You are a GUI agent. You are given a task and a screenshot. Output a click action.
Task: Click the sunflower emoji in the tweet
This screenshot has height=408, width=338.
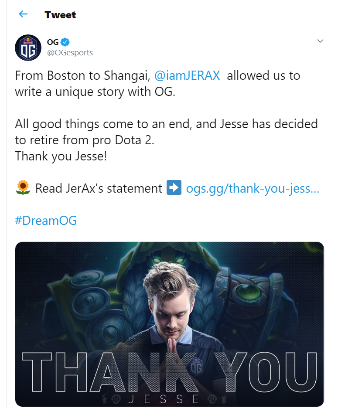(23, 188)
